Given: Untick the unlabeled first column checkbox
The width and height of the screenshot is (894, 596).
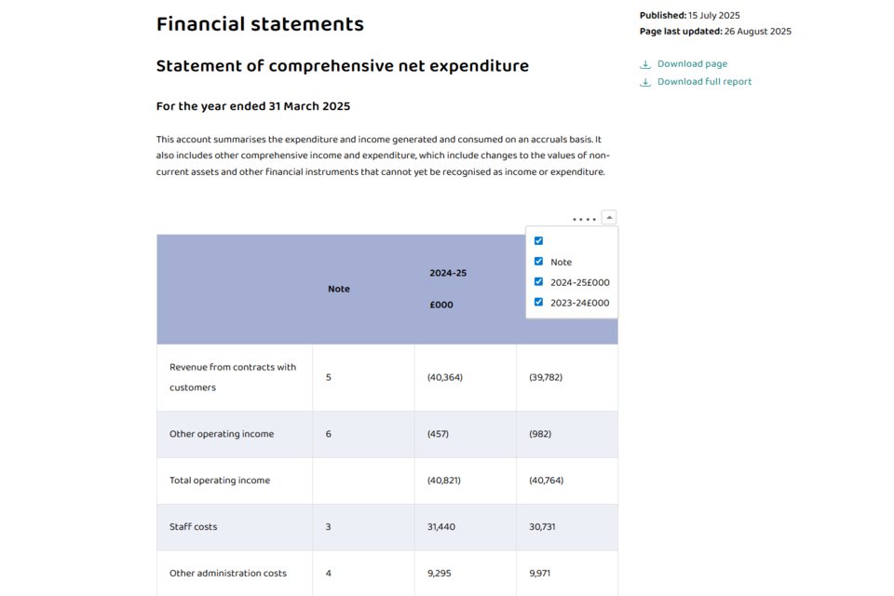Looking at the screenshot, I should 538,241.
